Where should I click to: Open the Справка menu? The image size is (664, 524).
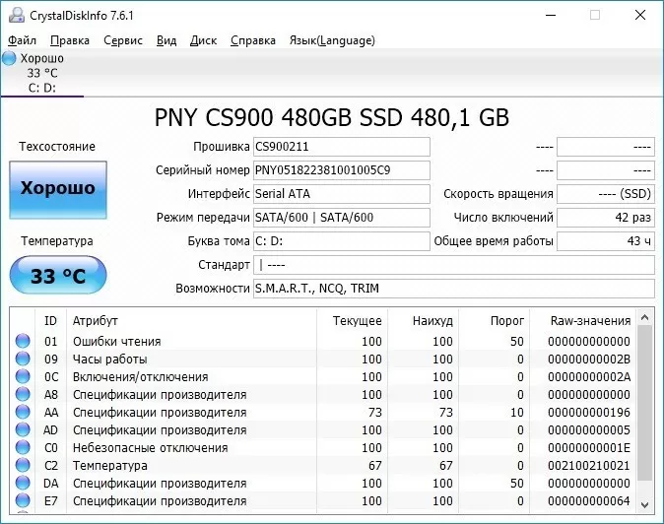(253, 40)
